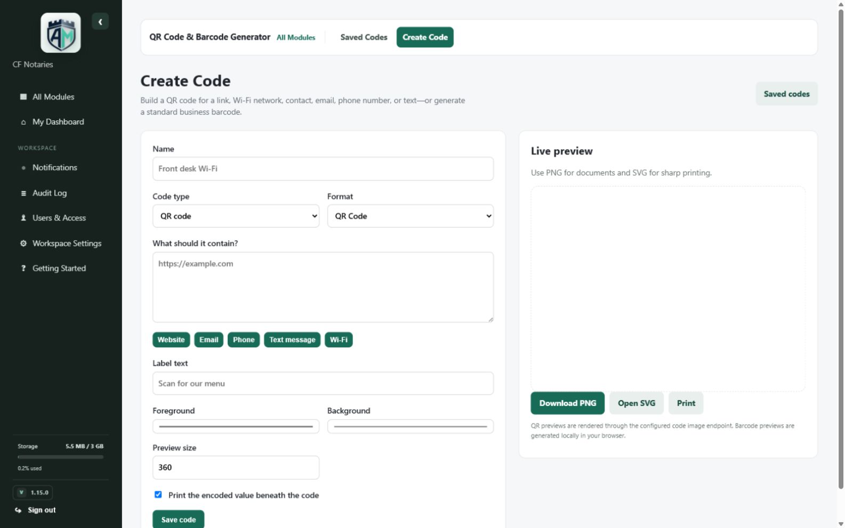Screen dimensions: 845x528
Task: Open the Code type dropdown
Action: (236, 216)
